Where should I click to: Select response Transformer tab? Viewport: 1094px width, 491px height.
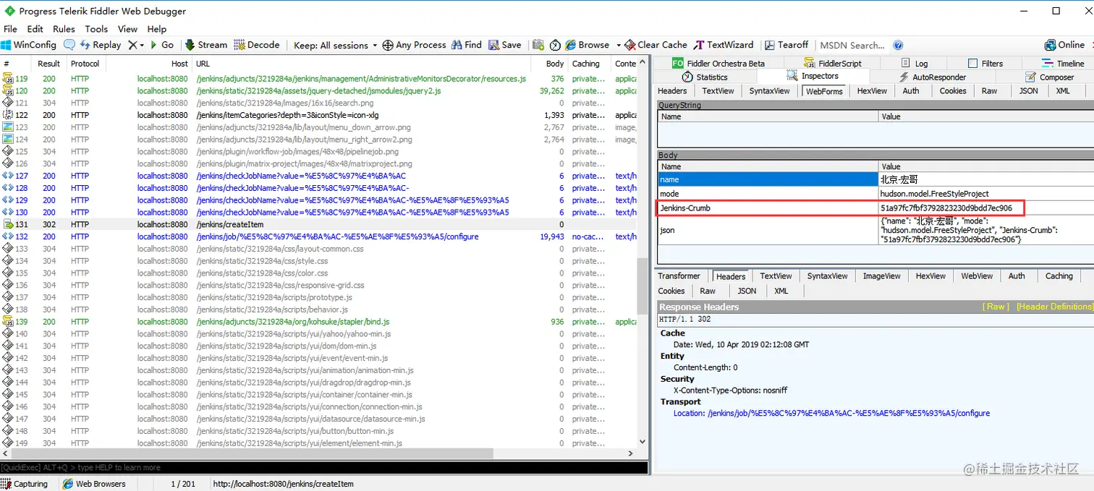point(679,276)
